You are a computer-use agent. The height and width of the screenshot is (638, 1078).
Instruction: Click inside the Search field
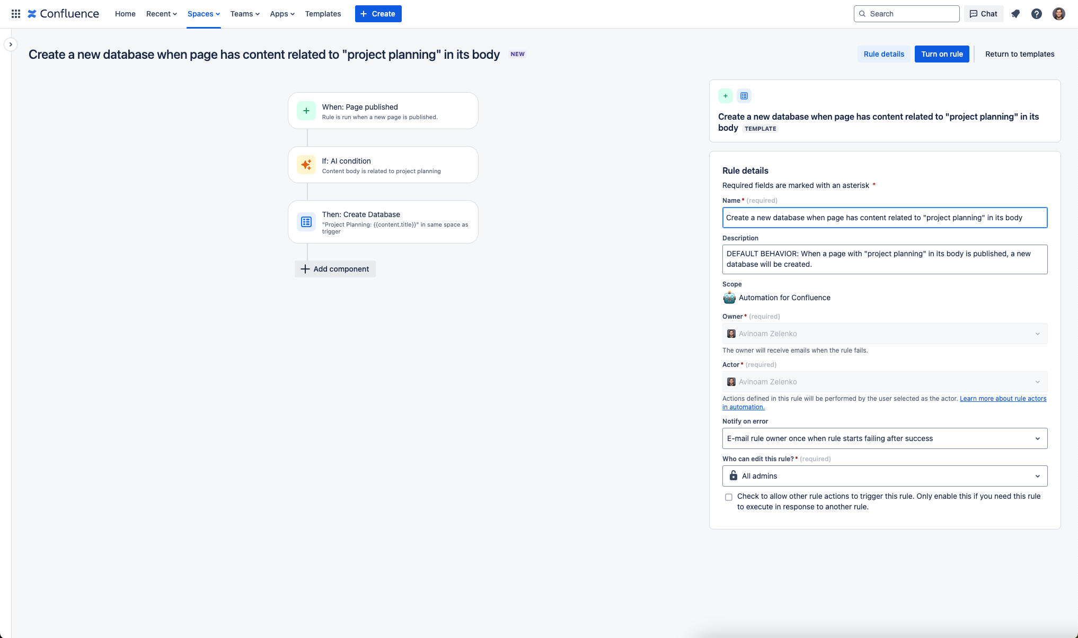906,14
